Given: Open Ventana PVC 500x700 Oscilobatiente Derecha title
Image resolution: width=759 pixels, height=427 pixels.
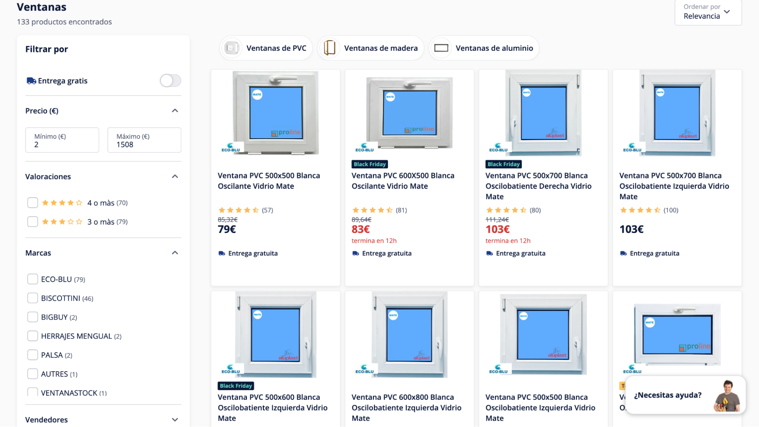Looking at the screenshot, I should 538,186.
